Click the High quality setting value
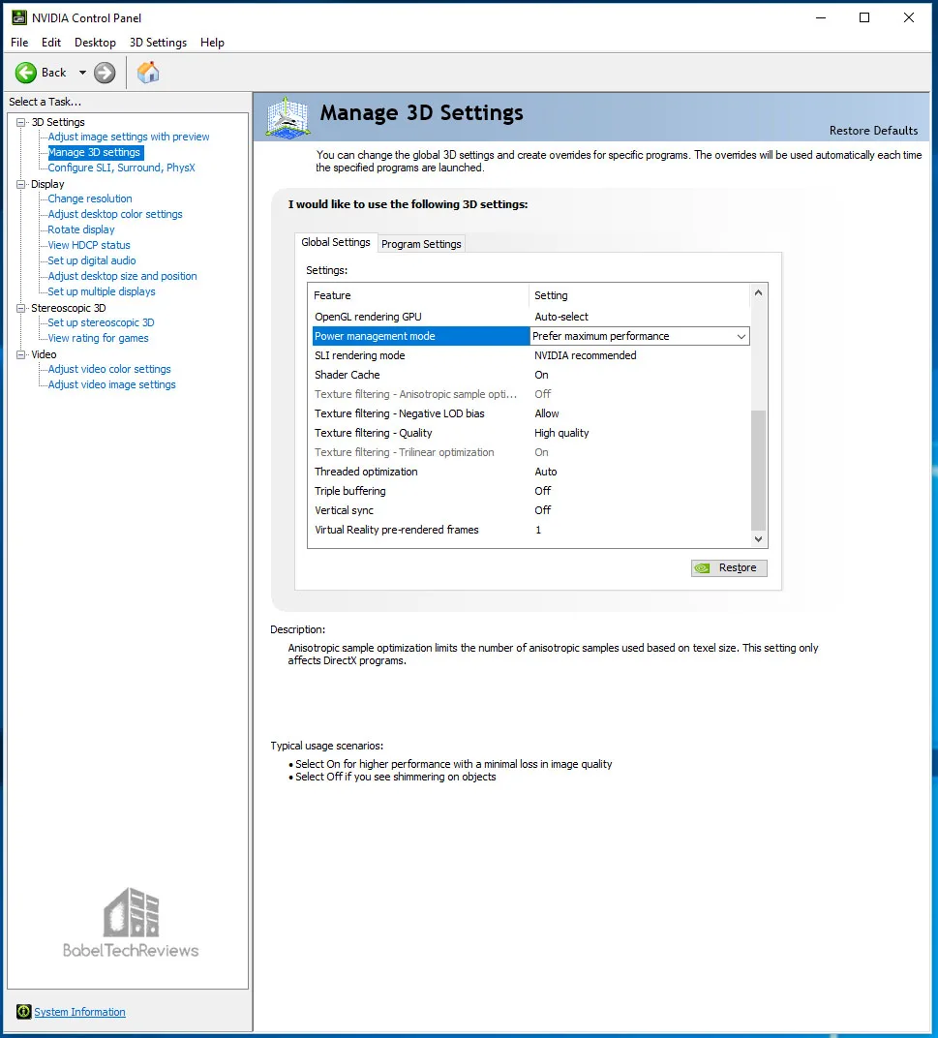This screenshot has width=938, height=1038. 561,433
